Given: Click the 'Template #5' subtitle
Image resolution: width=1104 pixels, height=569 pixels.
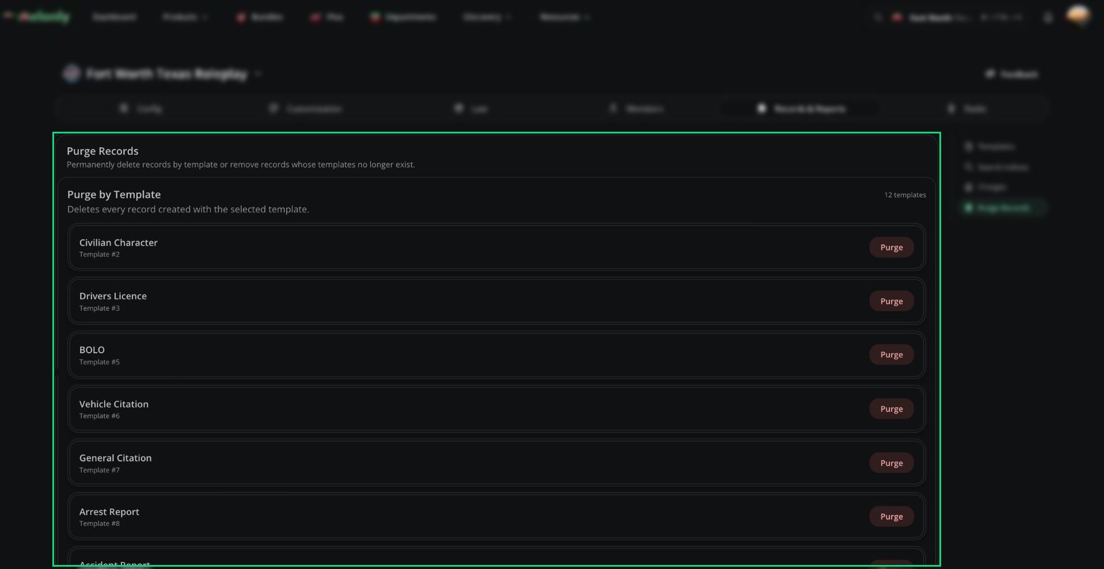Looking at the screenshot, I should click(x=100, y=362).
